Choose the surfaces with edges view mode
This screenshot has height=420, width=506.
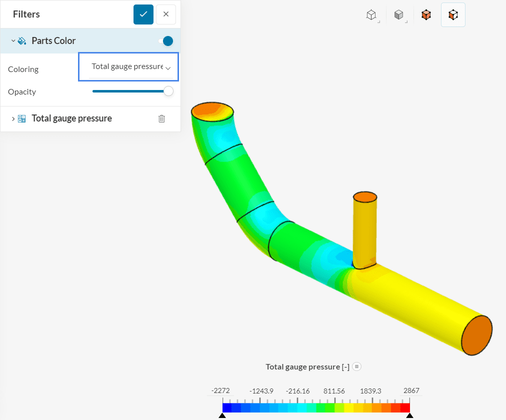pyautogui.click(x=426, y=14)
